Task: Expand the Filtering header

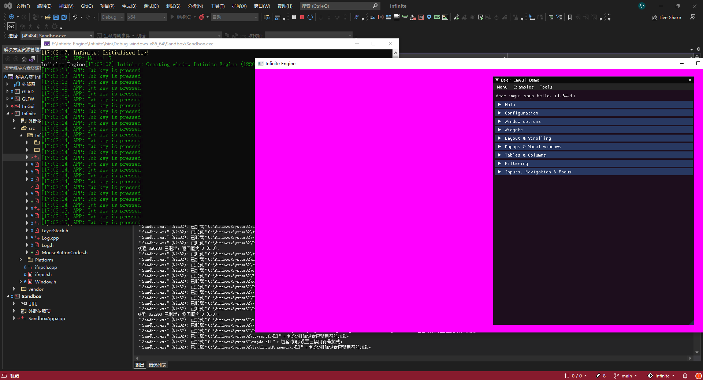Action: coord(594,163)
